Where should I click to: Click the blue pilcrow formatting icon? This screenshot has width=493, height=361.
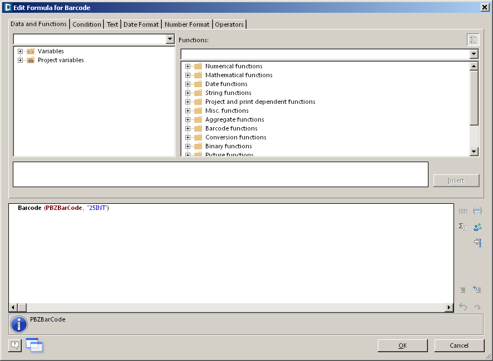click(477, 243)
